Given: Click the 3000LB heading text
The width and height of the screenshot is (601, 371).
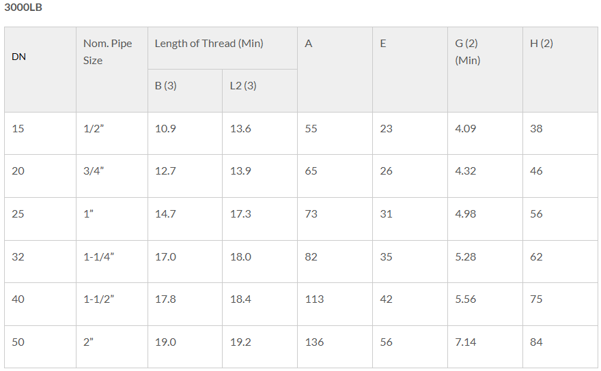Looking at the screenshot, I should (23, 8).
